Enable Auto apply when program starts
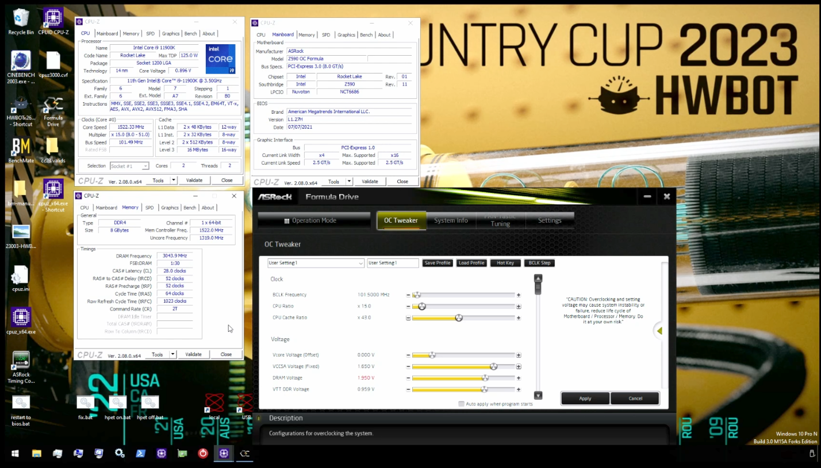The image size is (821, 468). [461, 404]
